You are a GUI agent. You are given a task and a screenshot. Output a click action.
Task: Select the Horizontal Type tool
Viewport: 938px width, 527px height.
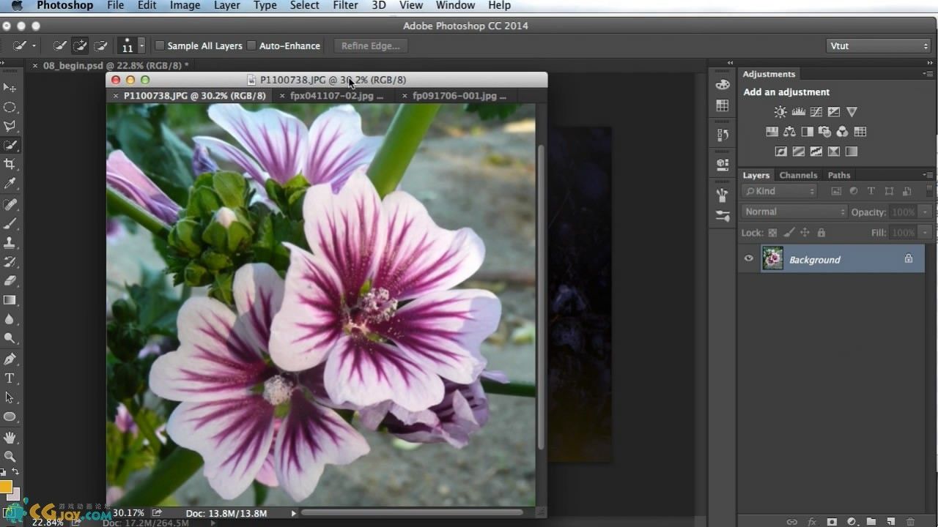point(10,378)
